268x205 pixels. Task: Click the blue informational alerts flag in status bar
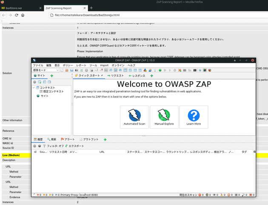point(56,195)
